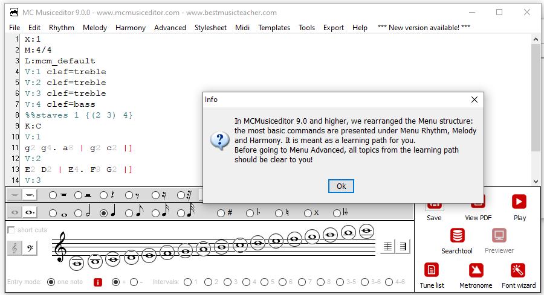Close the Info dialog with the X
The width and height of the screenshot is (544, 295).
click(x=474, y=100)
